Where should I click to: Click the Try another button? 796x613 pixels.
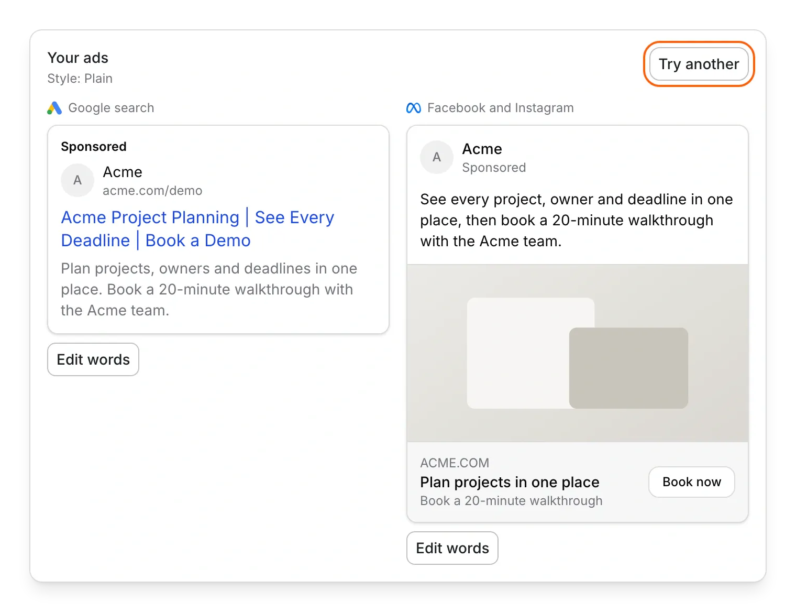coord(699,64)
